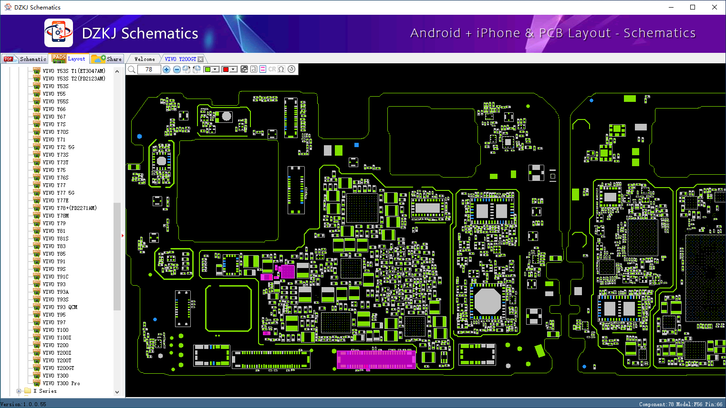Image resolution: width=726 pixels, height=408 pixels.
Task: Open the VIVO Y95 entry
Action: tap(54, 315)
